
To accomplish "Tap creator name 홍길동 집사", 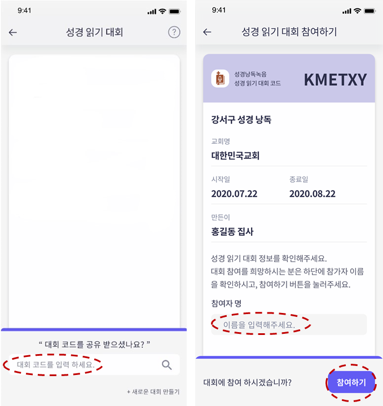I will point(232,232).
